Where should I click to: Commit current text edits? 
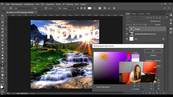coord(109,8)
